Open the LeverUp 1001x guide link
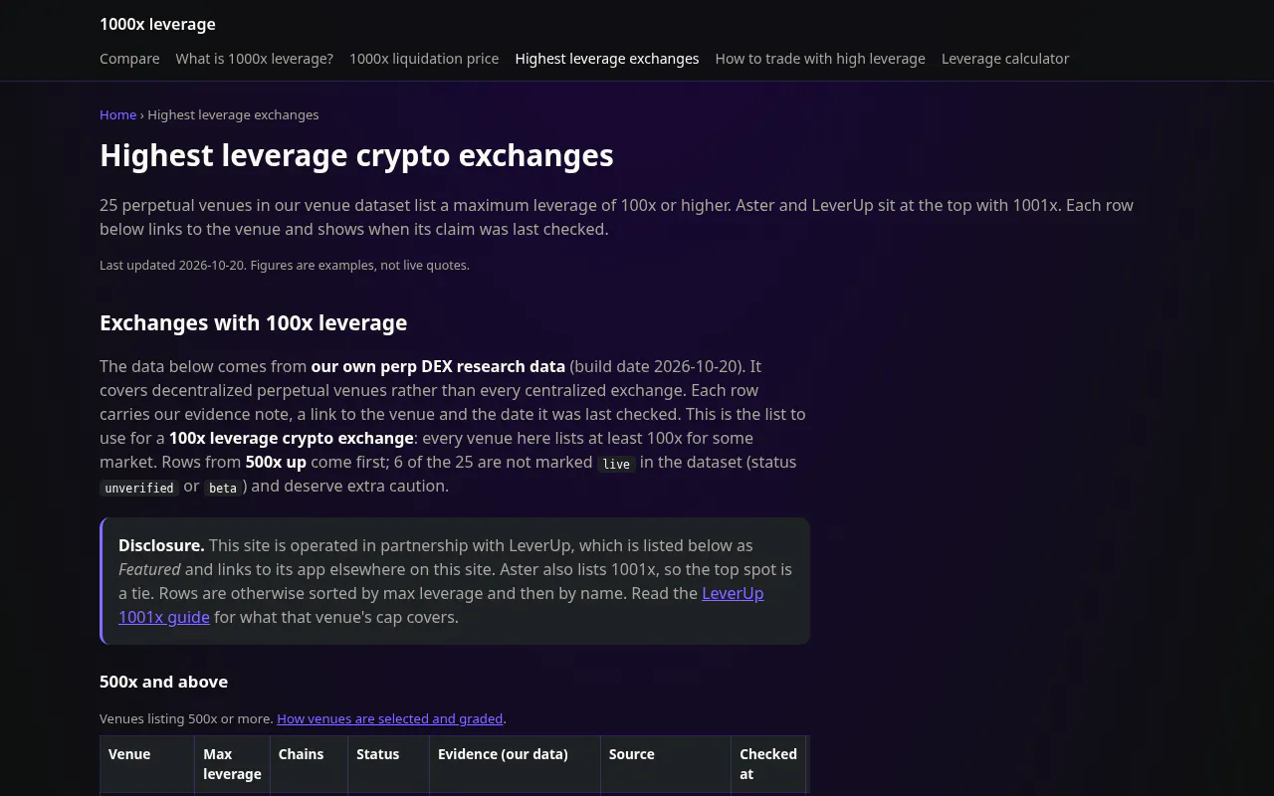 coord(441,605)
